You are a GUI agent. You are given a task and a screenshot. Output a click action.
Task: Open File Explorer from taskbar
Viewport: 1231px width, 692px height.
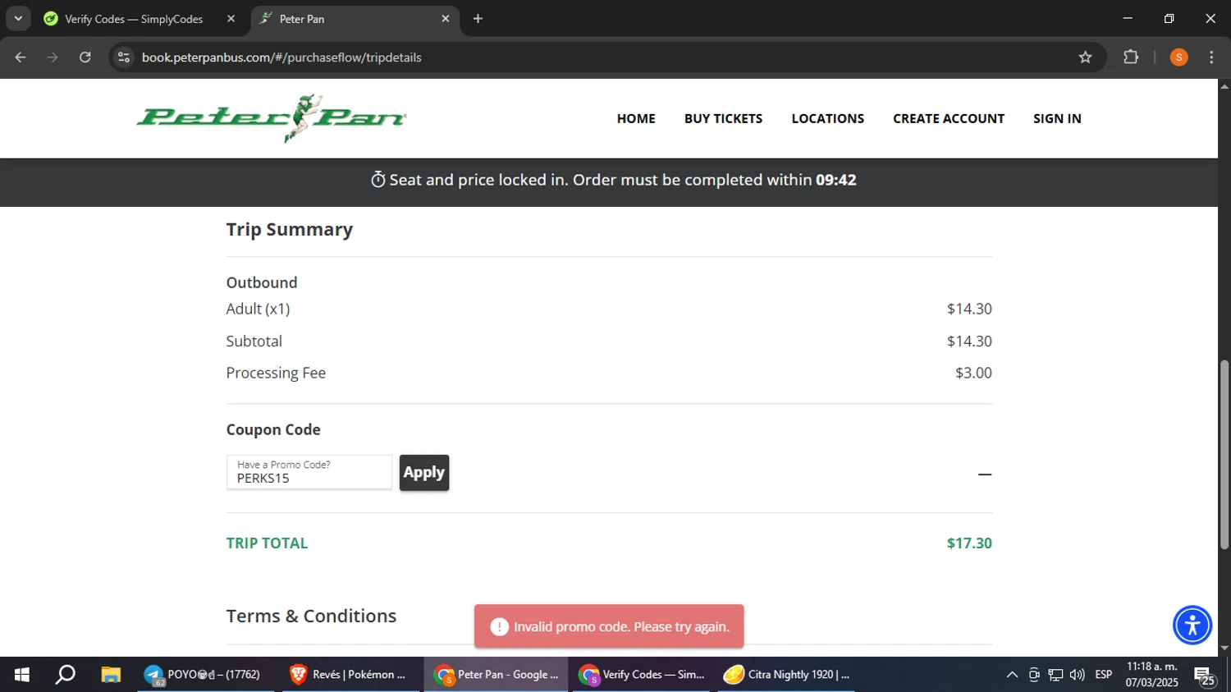click(111, 675)
